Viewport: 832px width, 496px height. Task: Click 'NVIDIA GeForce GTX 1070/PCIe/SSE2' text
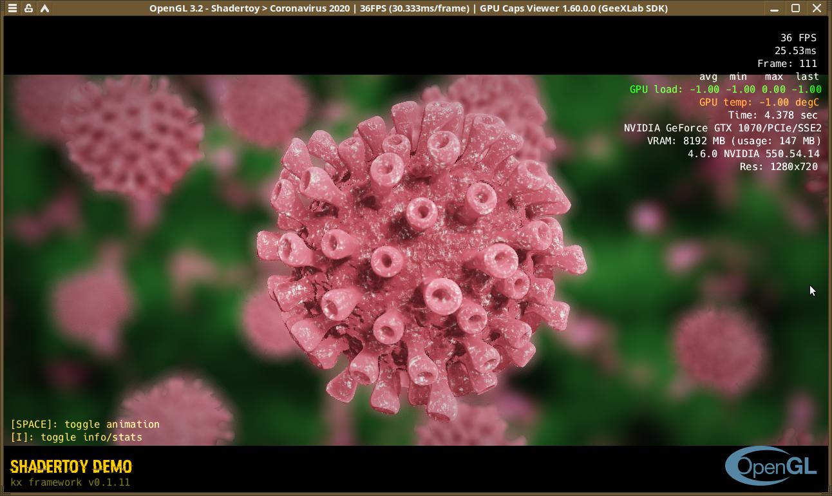[x=723, y=128]
